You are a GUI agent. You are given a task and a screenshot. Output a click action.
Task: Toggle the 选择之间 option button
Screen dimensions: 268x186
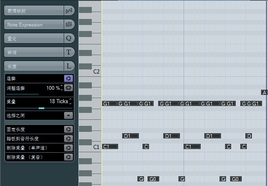point(69,115)
